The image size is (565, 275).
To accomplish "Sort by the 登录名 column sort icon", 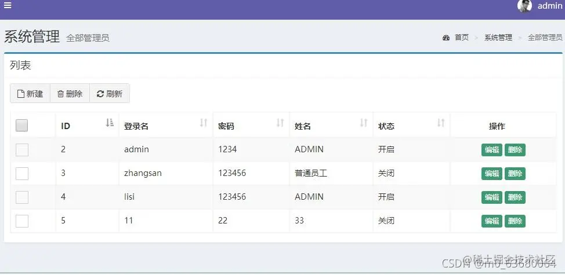I will tap(204, 123).
